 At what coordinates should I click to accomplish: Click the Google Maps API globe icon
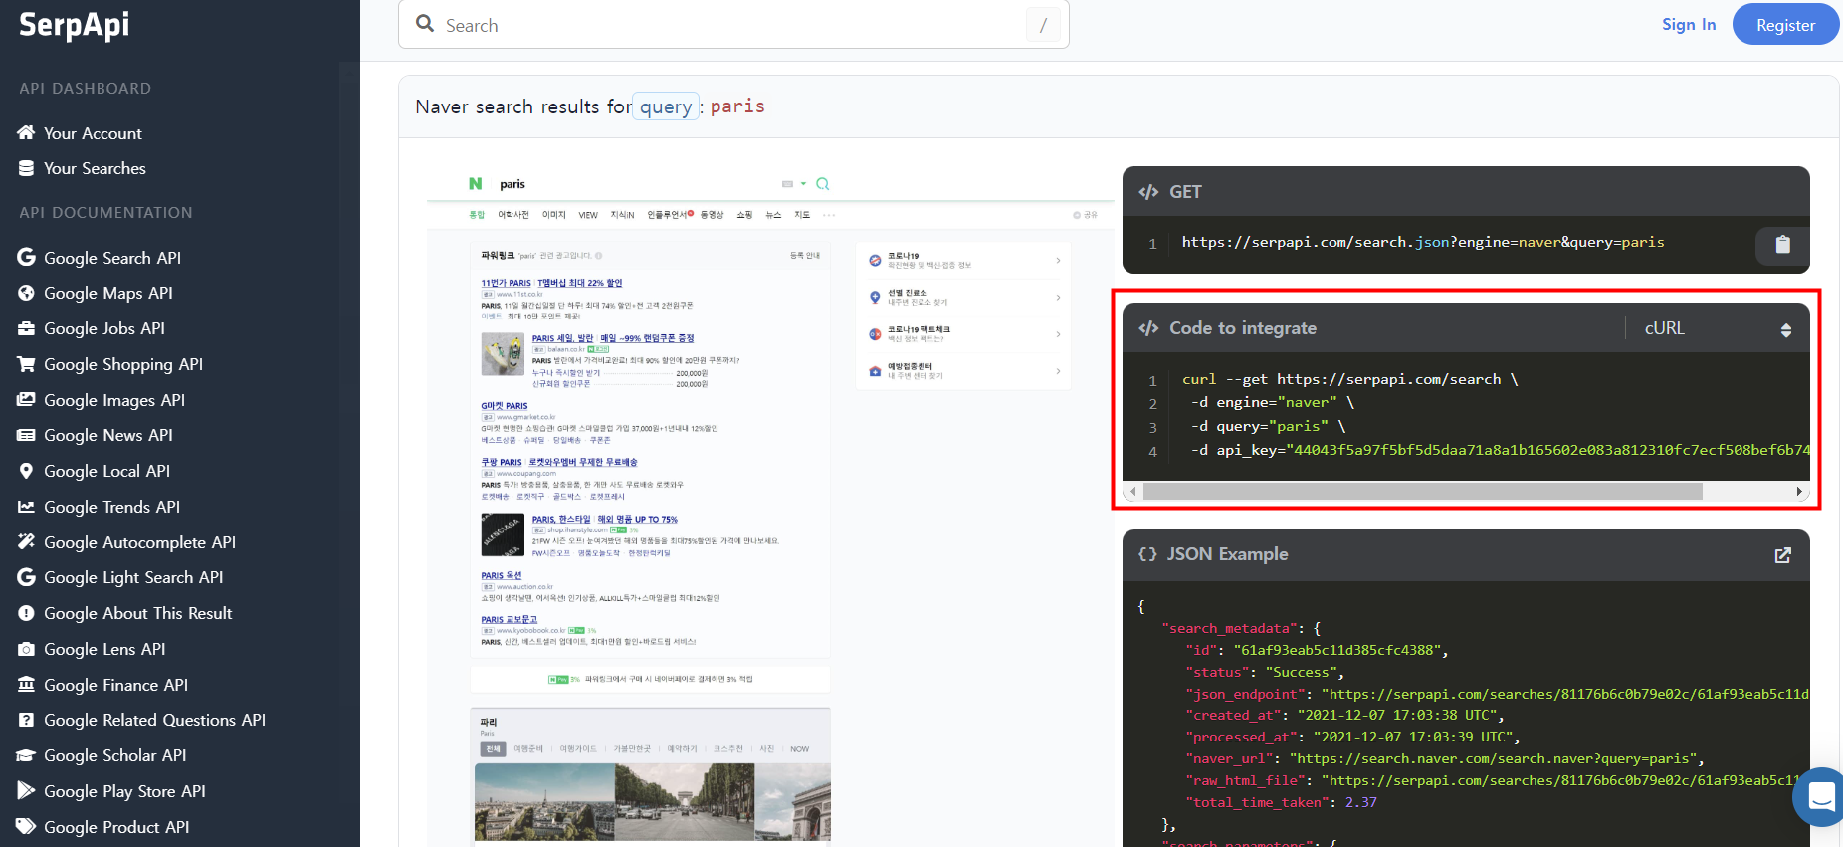tap(26, 293)
